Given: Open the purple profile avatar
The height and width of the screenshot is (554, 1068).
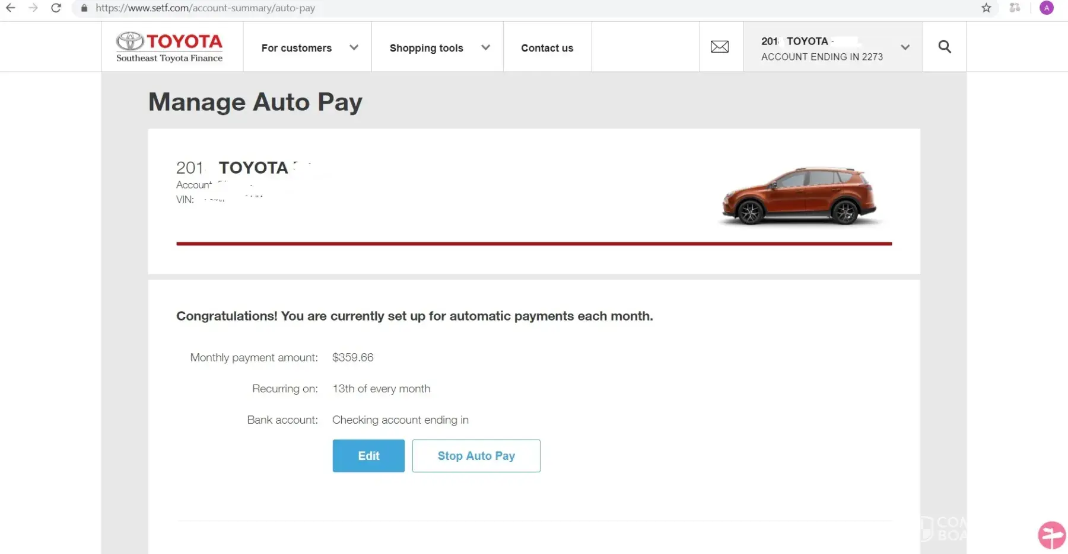Looking at the screenshot, I should pos(1047,8).
